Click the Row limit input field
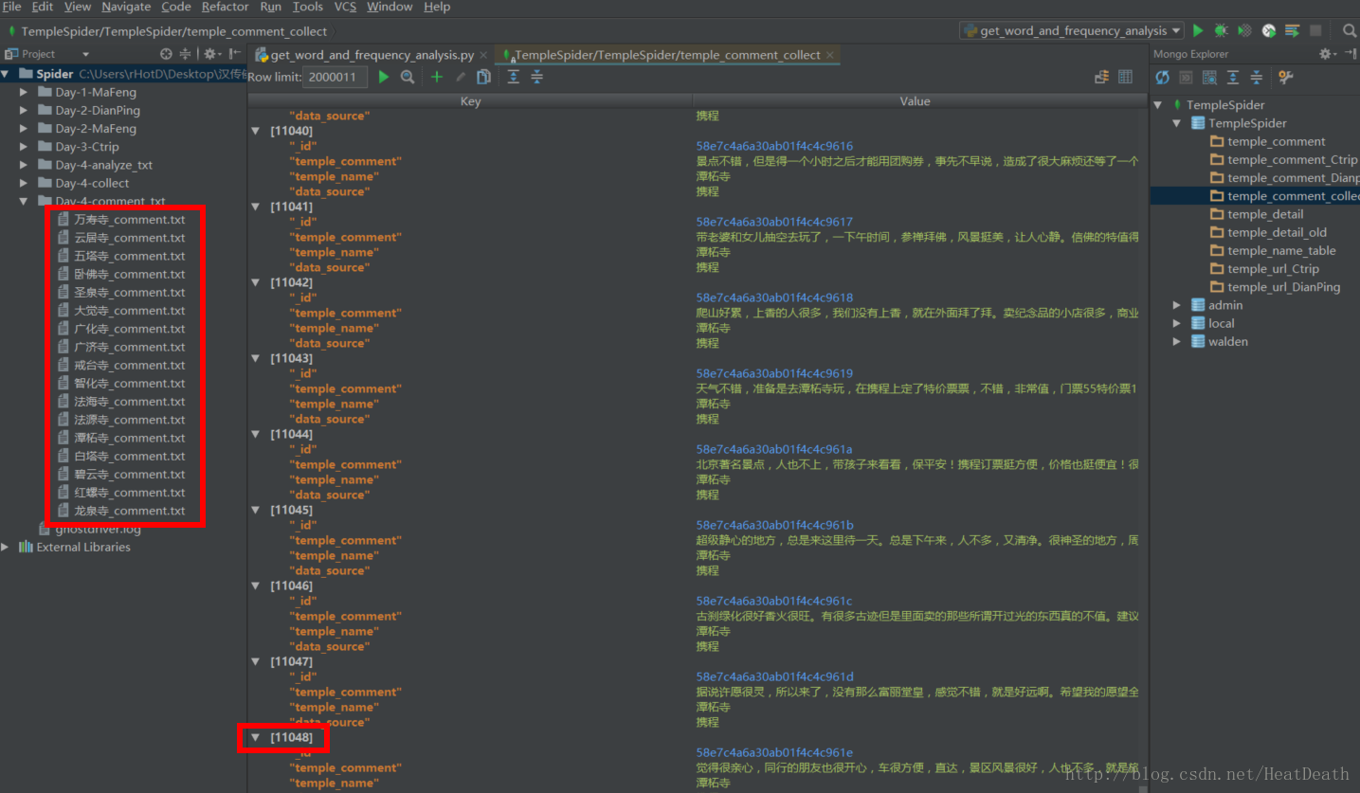This screenshot has height=793, width=1360. [335, 77]
